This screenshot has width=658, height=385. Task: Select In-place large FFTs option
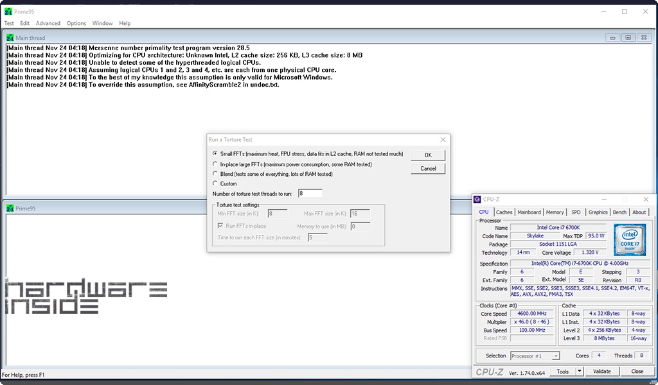click(215, 164)
